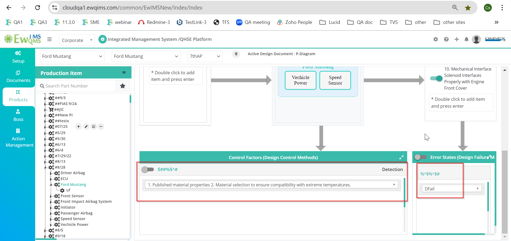This screenshot has width=511, height=241.
Task: Open Boss module in sidebar
Action: [18, 115]
